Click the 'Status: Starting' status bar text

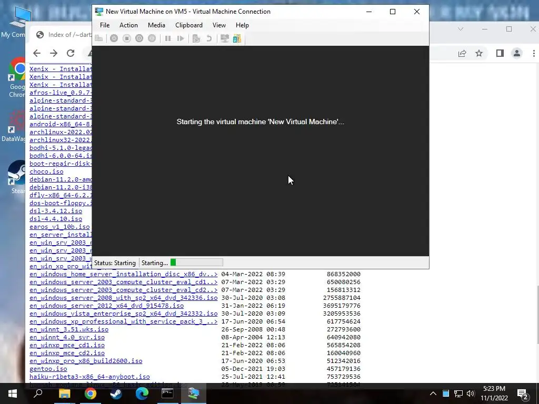[x=115, y=263]
